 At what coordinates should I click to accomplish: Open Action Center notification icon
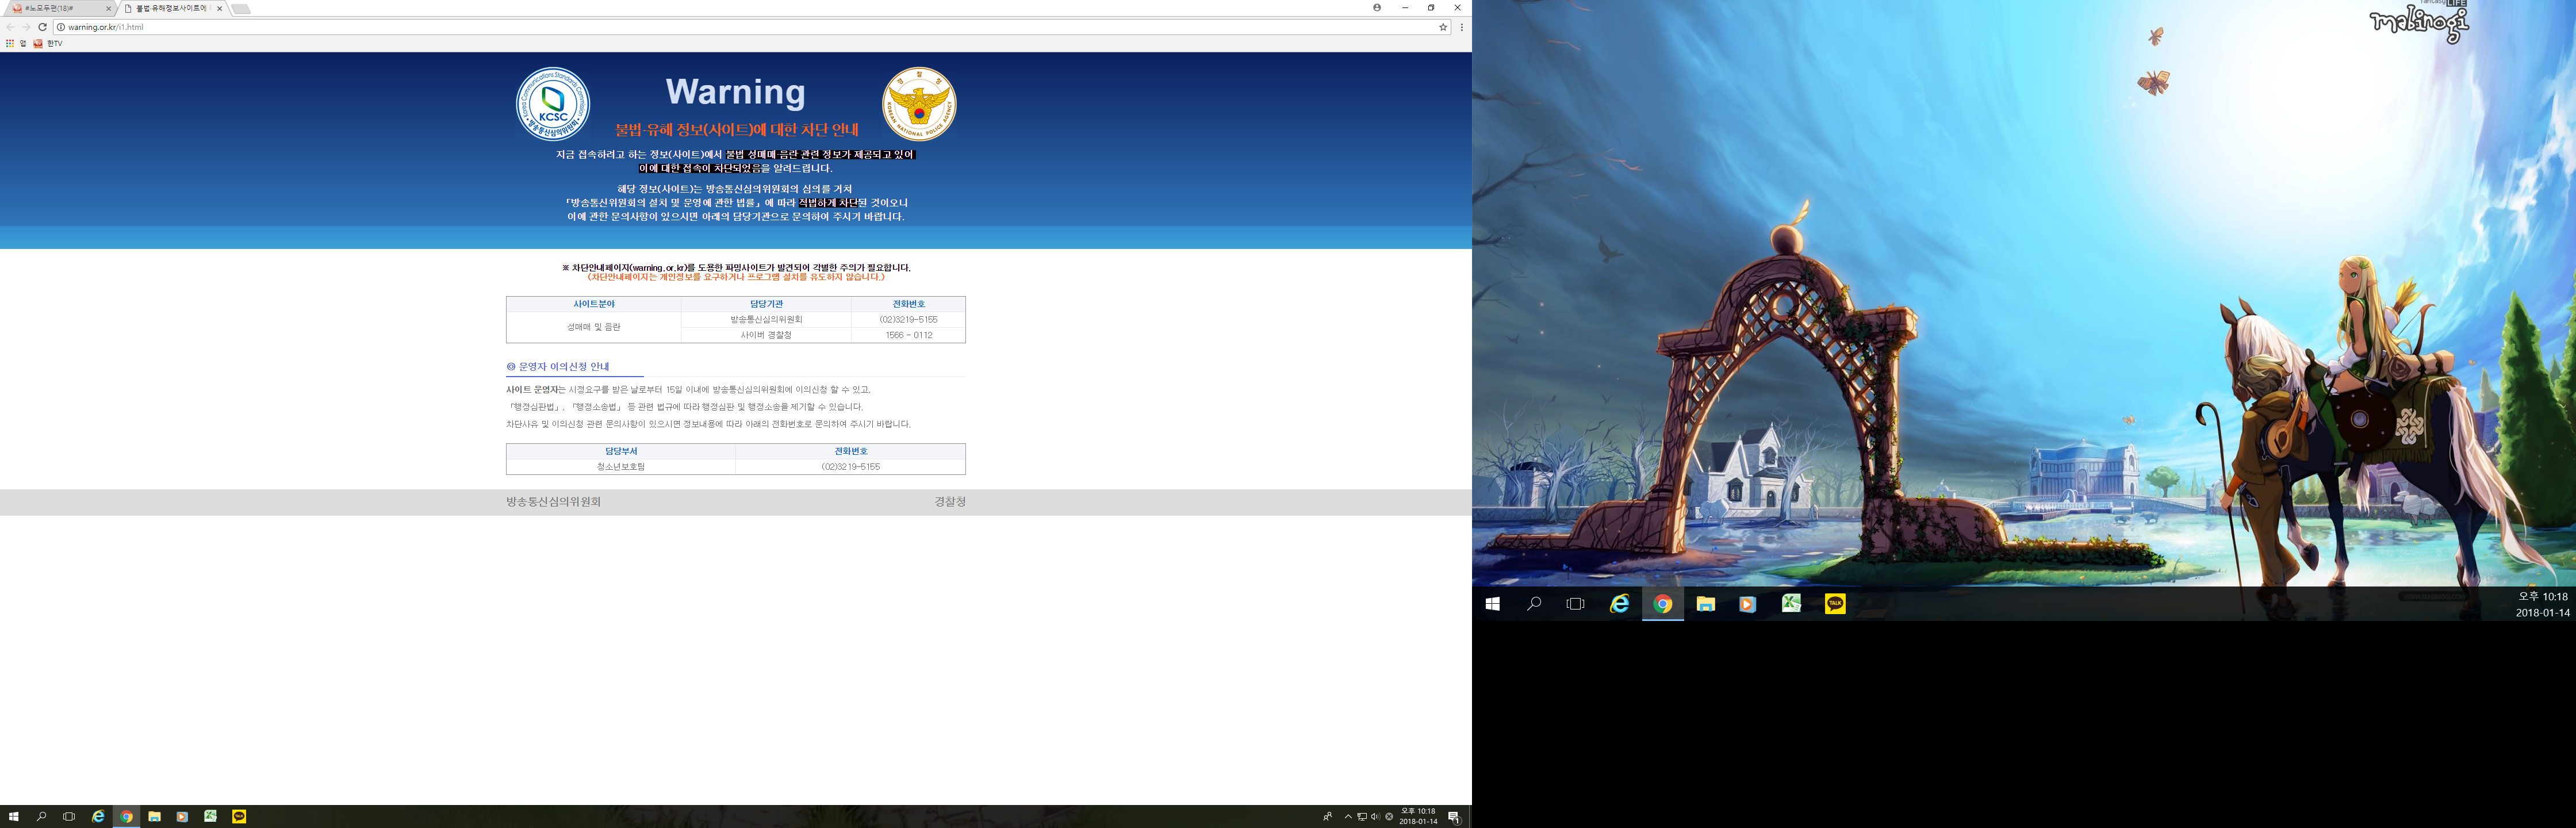click(1454, 817)
